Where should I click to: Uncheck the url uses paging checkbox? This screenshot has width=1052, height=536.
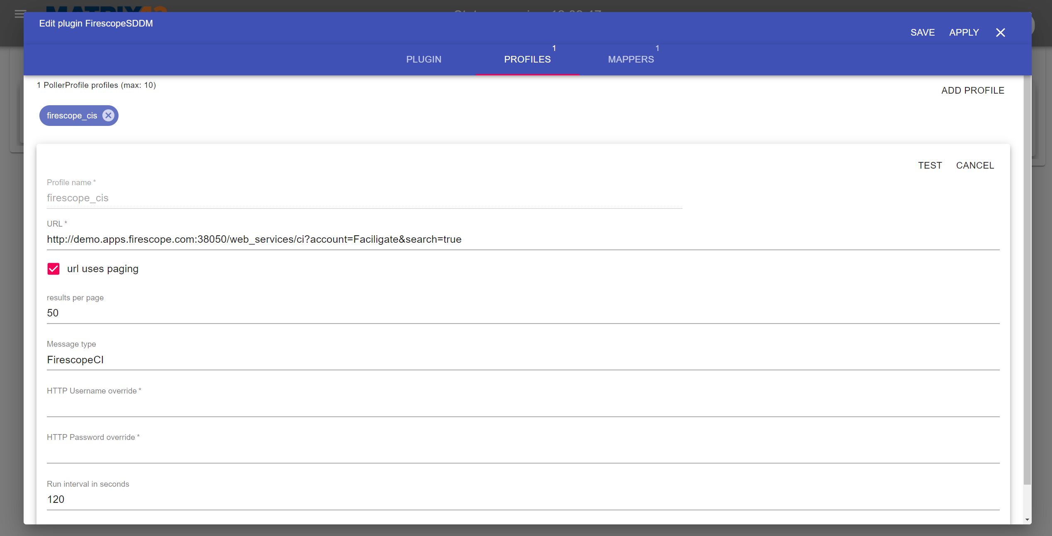tap(53, 269)
